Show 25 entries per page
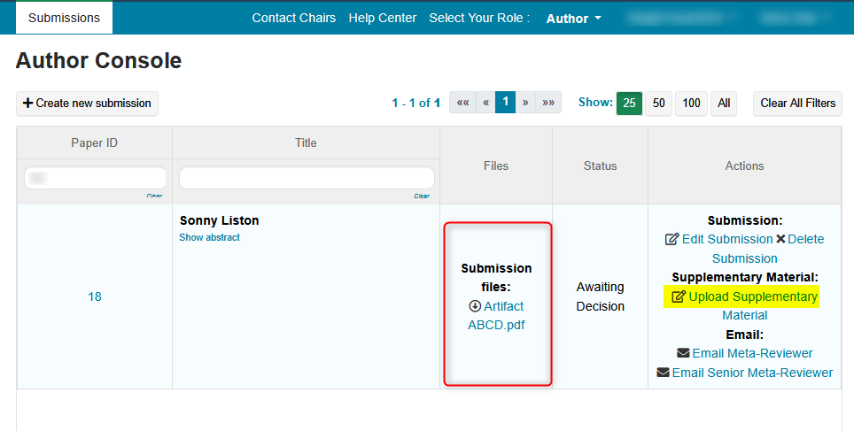 click(x=629, y=104)
